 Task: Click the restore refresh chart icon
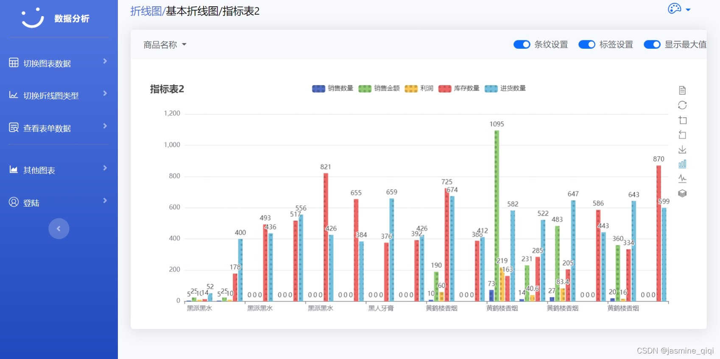click(682, 105)
